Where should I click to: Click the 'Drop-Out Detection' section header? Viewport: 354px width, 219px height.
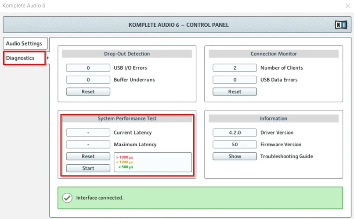pos(127,54)
